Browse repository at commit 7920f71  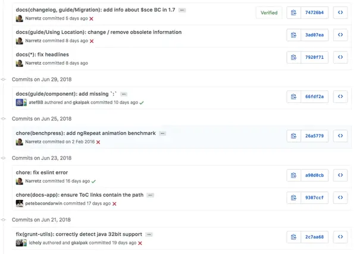(340, 58)
